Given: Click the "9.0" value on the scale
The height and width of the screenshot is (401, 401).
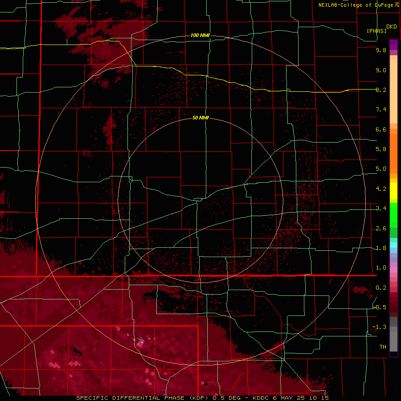Looking at the screenshot, I should 381,70.
